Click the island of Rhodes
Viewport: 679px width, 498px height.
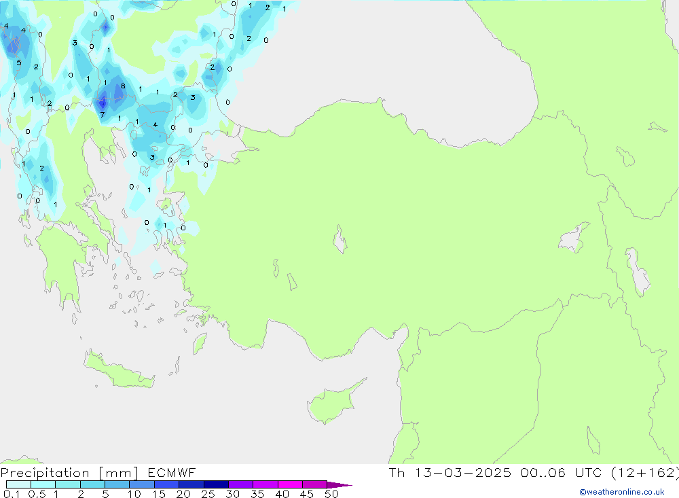tap(199, 343)
